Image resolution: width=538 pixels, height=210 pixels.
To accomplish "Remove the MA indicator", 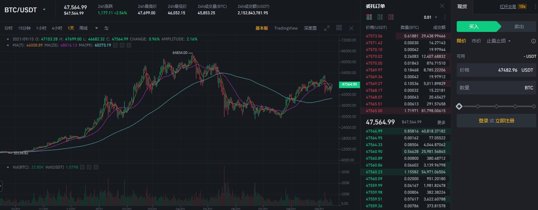I will tap(129, 45).
